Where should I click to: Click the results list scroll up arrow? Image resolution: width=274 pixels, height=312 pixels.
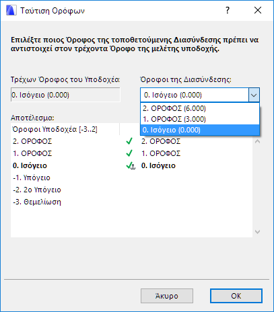(257, 141)
